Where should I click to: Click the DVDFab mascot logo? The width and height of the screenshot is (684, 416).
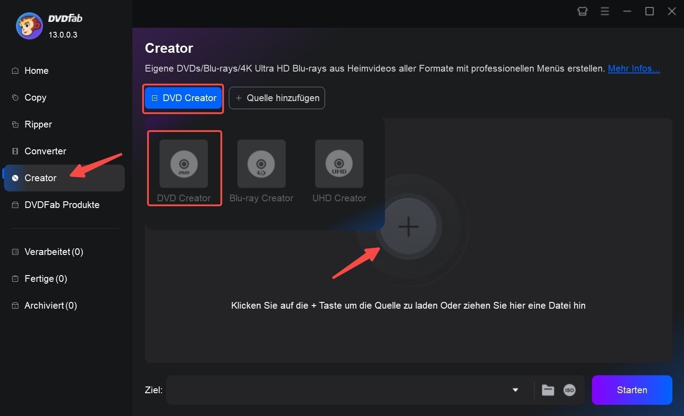[29, 25]
